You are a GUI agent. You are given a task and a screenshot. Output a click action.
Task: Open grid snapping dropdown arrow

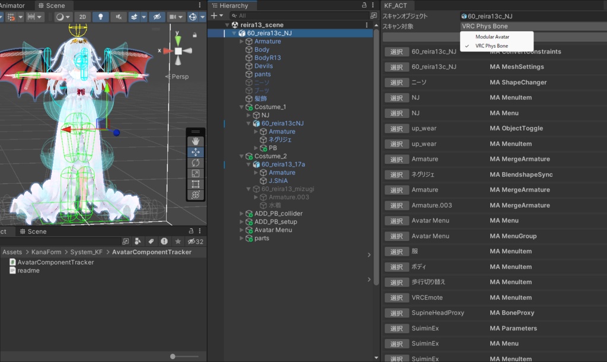click(21, 17)
